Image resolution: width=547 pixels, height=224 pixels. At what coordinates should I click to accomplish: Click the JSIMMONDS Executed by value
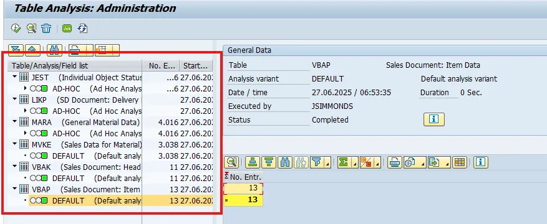click(x=332, y=106)
